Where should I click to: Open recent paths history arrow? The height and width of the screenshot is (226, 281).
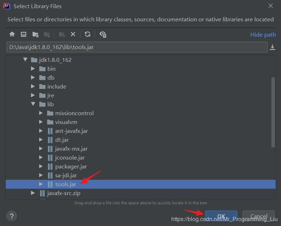pyautogui.click(x=272, y=47)
